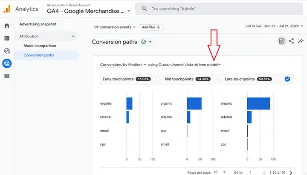
Task: Click the referral bar in Early touchpoints
Action: point(127,117)
